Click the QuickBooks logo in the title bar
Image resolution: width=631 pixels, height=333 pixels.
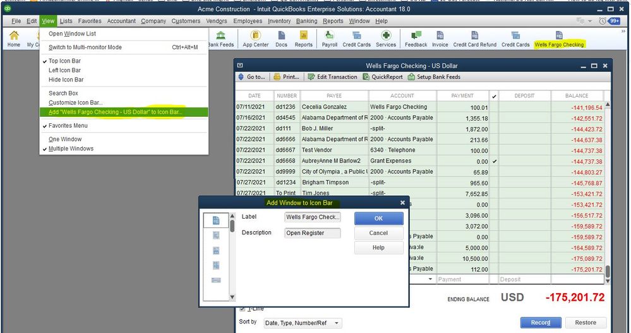pyautogui.click(x=7, y=8)
